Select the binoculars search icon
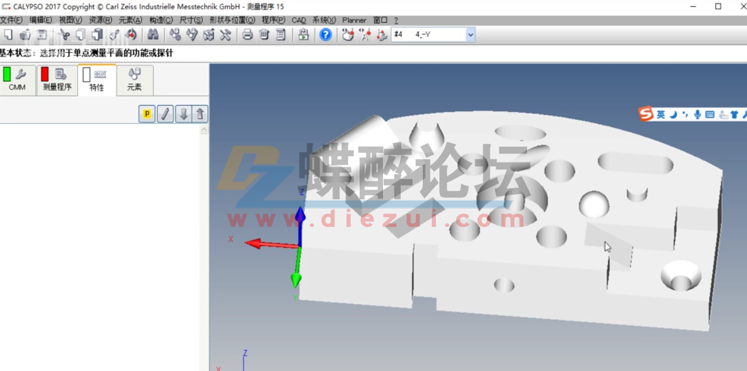Screen dimensions: 747x371 tap(154, 35)
